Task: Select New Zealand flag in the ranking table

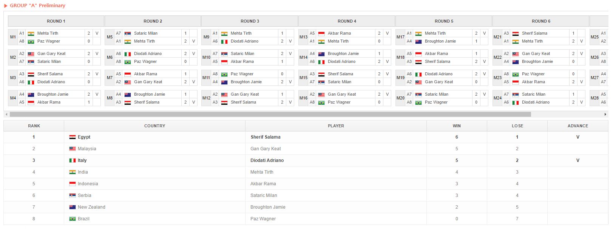Action: (73, 207)
